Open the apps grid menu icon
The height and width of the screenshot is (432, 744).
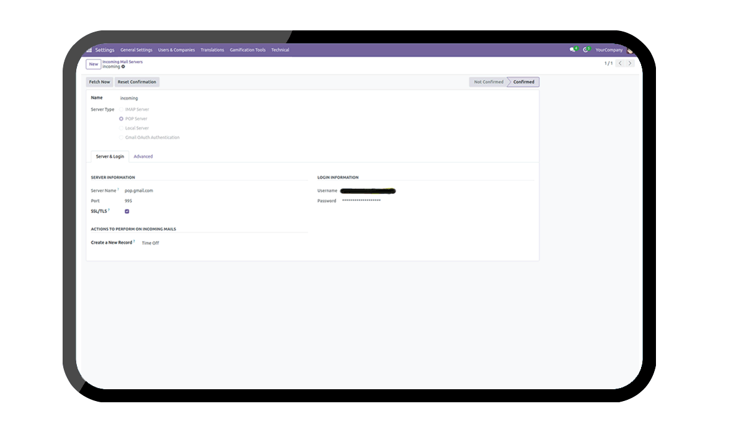(x=89, y=50)
